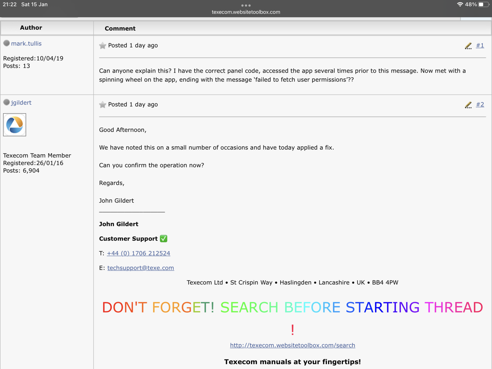Click the status dot next to jgildert
492x369 pixels.
[6, 102]
